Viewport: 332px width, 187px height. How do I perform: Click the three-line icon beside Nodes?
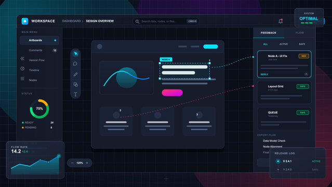22,78
